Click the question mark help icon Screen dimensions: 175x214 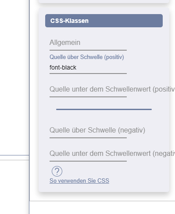(x=57, y=171)
